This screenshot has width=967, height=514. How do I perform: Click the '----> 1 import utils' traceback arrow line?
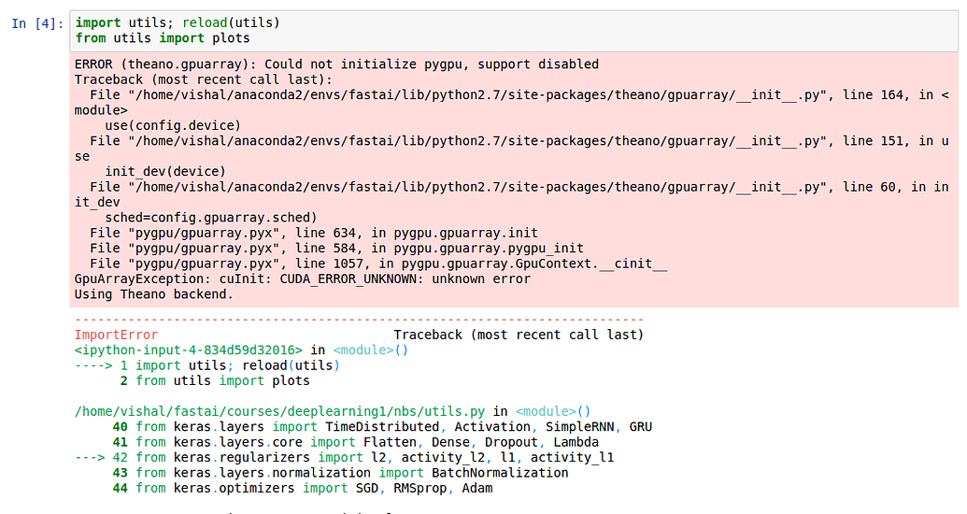pyautogui.click(x=207, y=365)
